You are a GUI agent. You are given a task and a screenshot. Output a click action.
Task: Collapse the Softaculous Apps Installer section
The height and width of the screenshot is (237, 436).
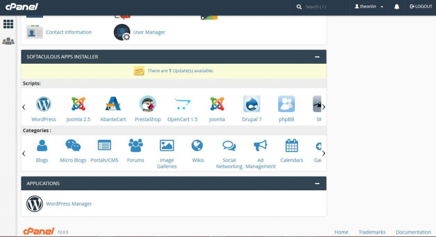click(x=317, y=57)
